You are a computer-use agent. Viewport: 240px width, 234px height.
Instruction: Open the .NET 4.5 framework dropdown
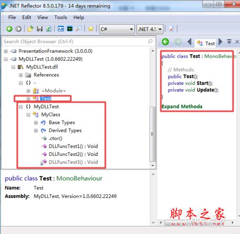tap(150, 29)
